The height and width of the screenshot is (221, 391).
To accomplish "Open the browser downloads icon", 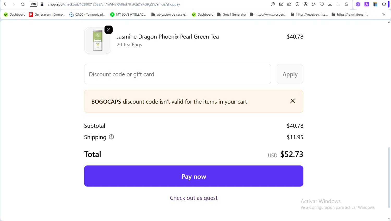I will point(330,4).
